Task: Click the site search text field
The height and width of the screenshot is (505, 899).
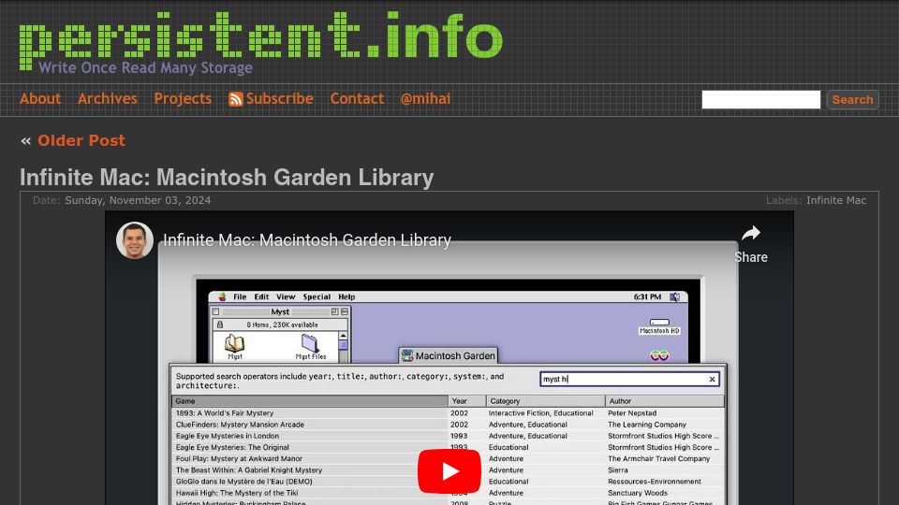Action: point(760,99)
